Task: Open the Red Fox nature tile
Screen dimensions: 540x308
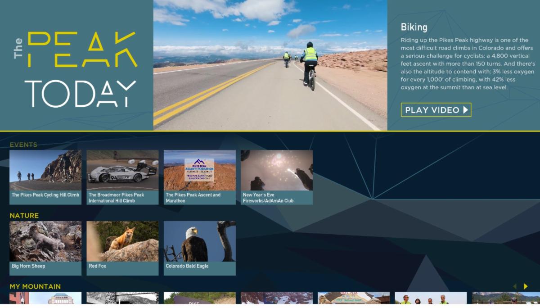Action: [x=122, y=248]
